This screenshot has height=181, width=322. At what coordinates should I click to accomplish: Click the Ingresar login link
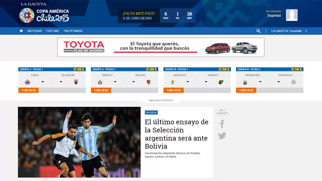point(274,16)
